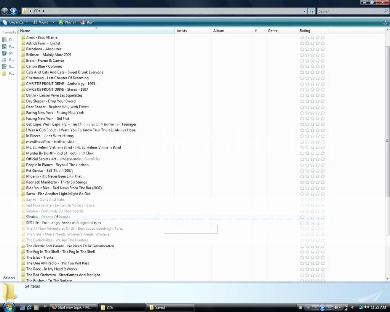Click the up arrow of the vertical scrollbar
This screenshot has height=312, width=390.
coord(387,30)
